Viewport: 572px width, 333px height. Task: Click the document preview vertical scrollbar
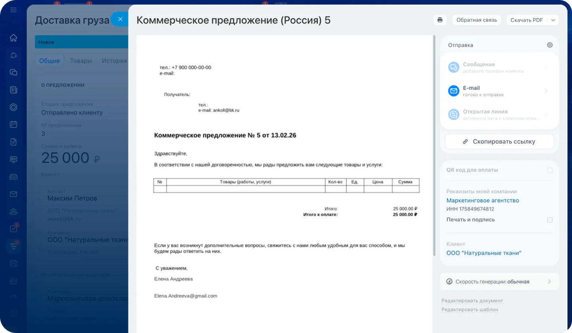pyautogui.click(x=435, y=145)
